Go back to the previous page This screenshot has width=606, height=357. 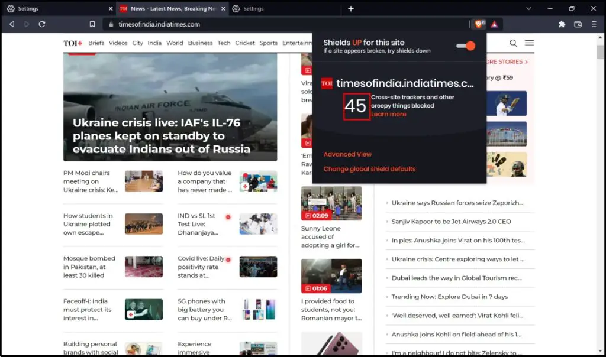point(12,24)
